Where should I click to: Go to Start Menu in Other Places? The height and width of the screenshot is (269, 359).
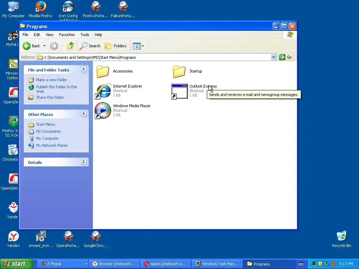click(45, 124)
